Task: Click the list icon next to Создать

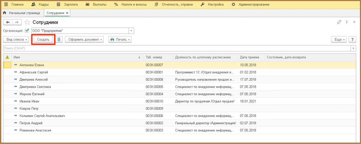Action: 59,39
